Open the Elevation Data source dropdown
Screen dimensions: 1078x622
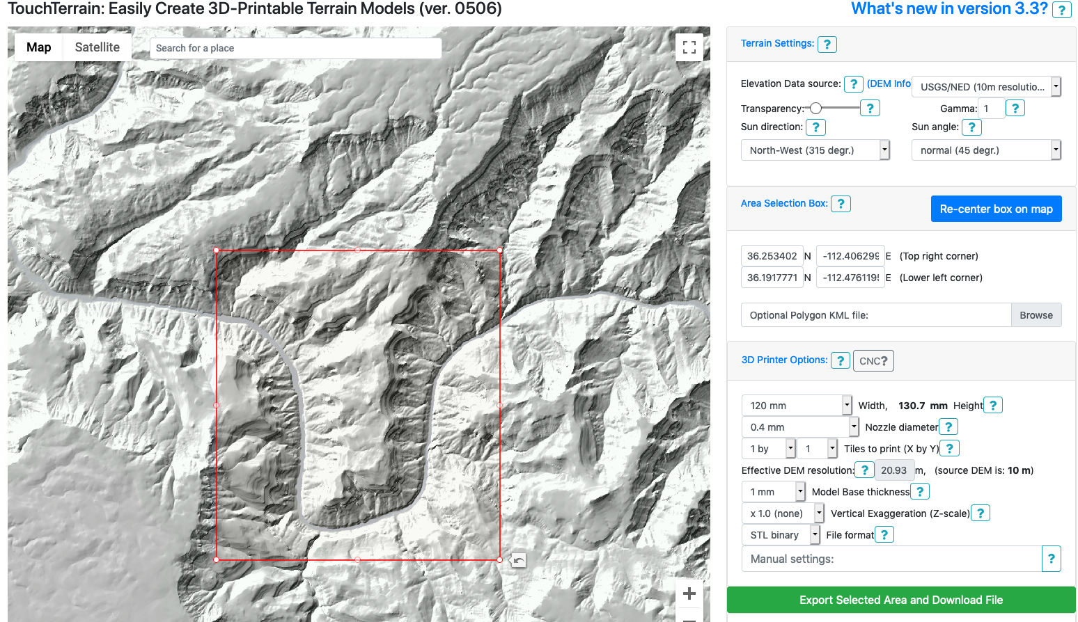tap(985, 86)
